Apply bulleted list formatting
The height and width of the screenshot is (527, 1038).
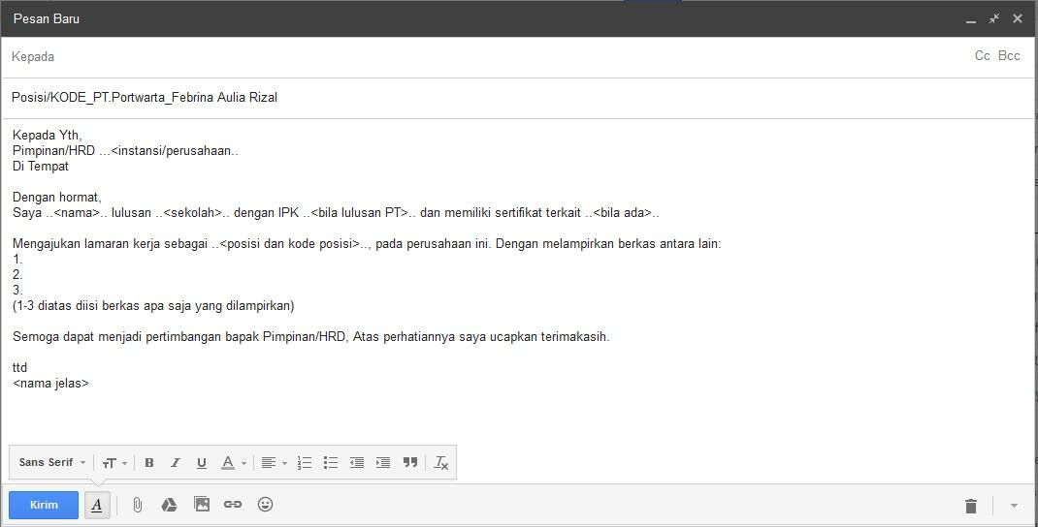click(331, 463)
